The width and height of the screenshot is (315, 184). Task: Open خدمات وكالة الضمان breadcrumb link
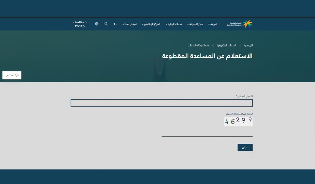(199, 46)
